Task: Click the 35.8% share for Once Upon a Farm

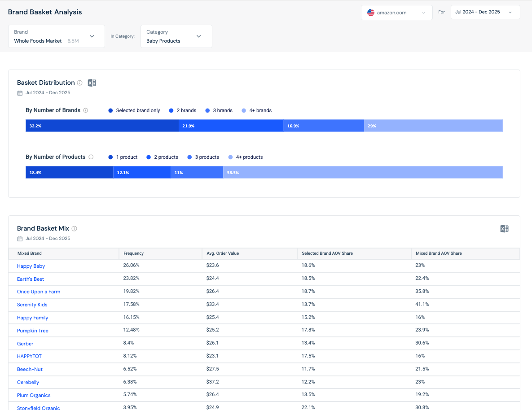Action: click(x=422, y=291)
